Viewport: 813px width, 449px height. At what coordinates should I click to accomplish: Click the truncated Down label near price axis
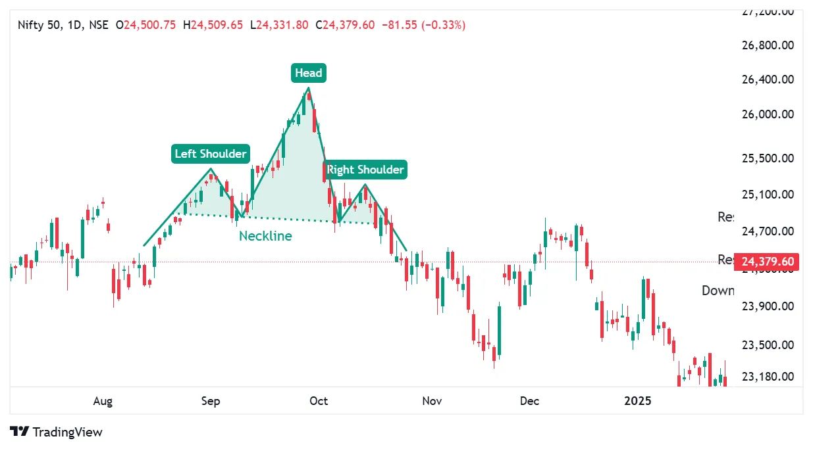pyautogui.click(x=718, y=291)
